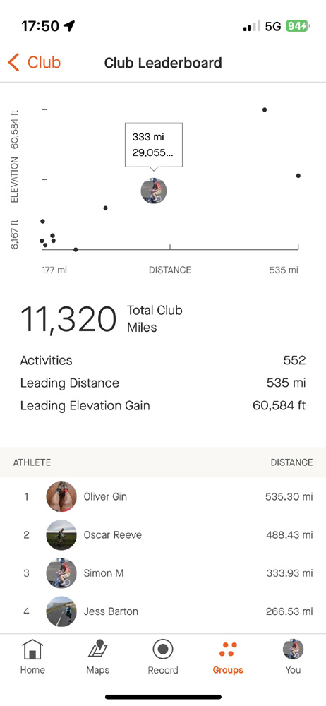Tap the 333 mi tooltip bubble
Image resolution: width=326 pixels, height=706 pixels.
[154, 145]
